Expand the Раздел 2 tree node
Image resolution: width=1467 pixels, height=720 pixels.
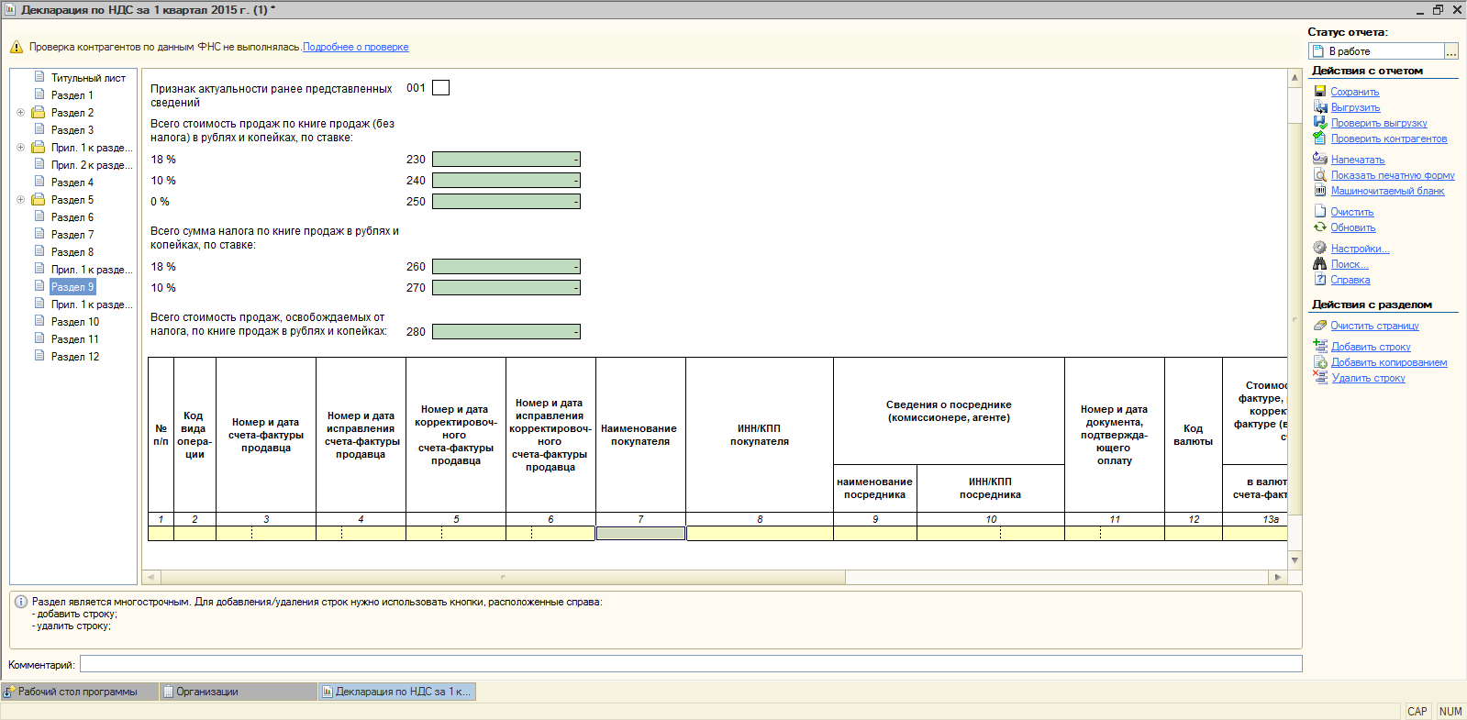click(x=20, y=113)
